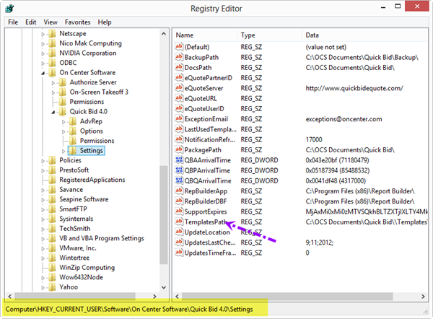This screenshot has width=433, height=319.
Task: Click the string icon next to RepBuilderApp
Action: click(x=179, y=191)
